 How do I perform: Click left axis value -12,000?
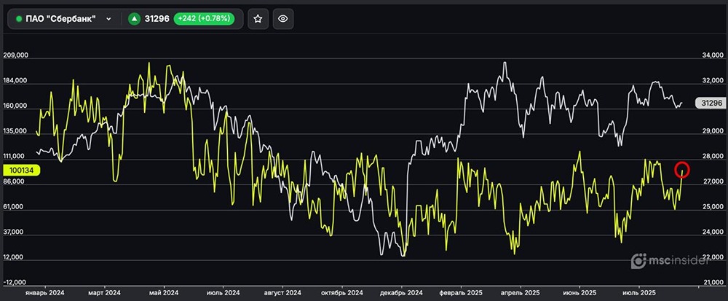click(16, 283)
